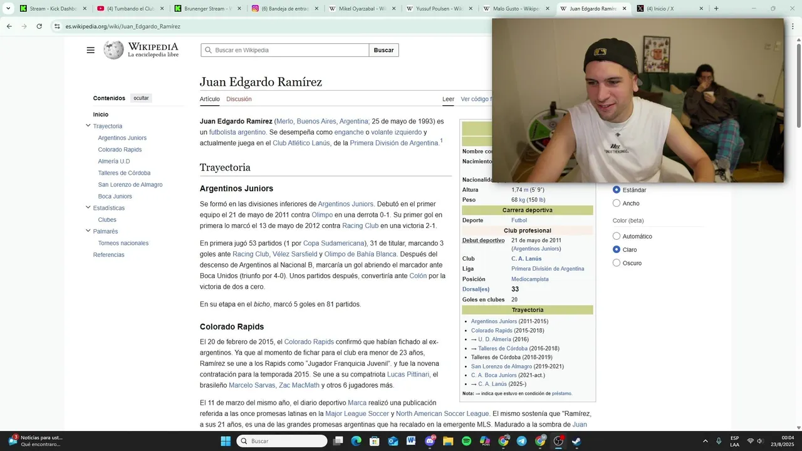Open the Major League Soccer link
Screen dimensions: 802x451
click(357, 413)
